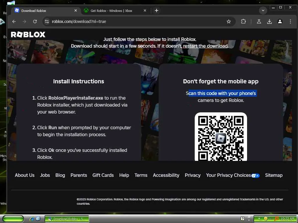298x223 pixels.
Task: Open the Extensions puzzle icon
Action: (x=243, y=21)
